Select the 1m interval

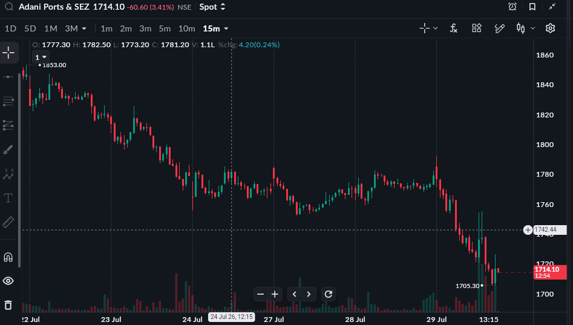(106, 28)
